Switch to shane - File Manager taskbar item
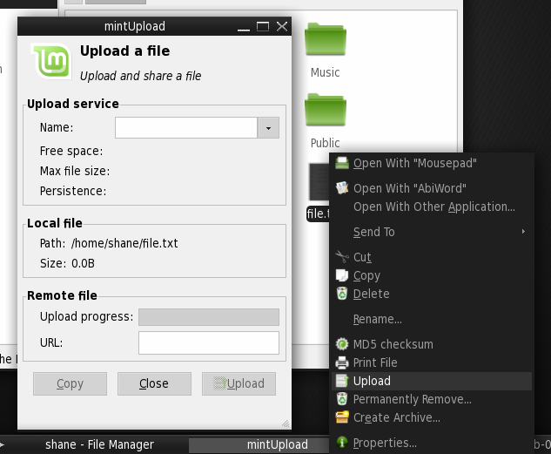This screenshot has width=551, height=454. pyautogui.click(x=99, y=444)
